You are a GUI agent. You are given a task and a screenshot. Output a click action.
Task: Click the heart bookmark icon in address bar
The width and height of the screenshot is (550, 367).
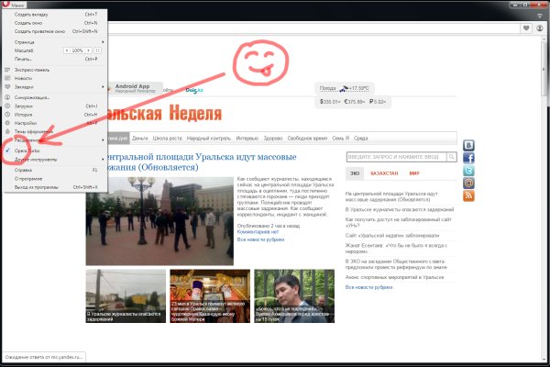click(526, 28)
